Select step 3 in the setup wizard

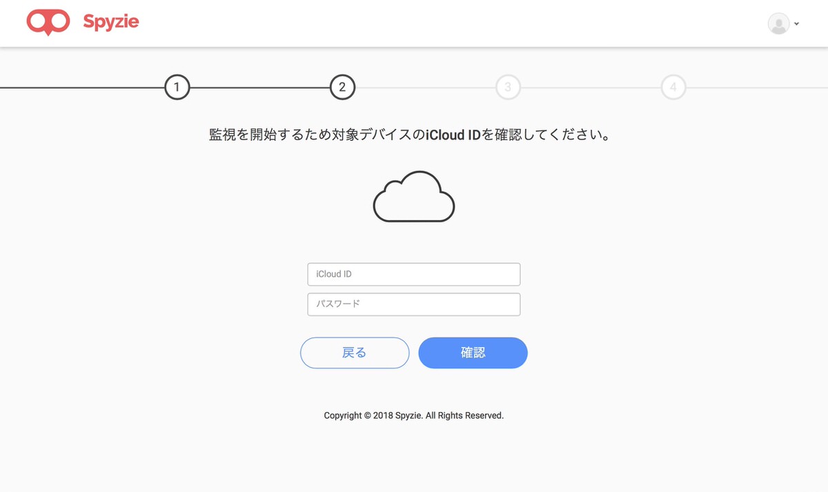[x=508, y=87]
